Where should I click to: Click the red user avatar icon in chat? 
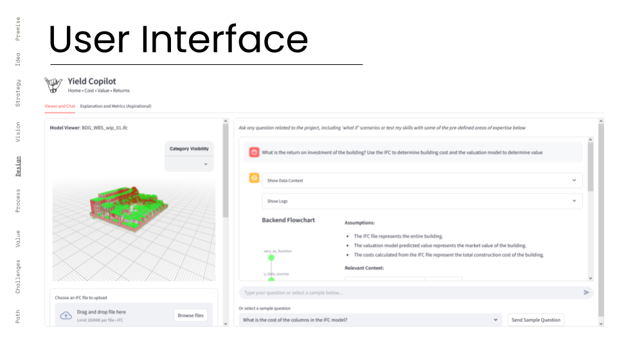pos(255,152)
